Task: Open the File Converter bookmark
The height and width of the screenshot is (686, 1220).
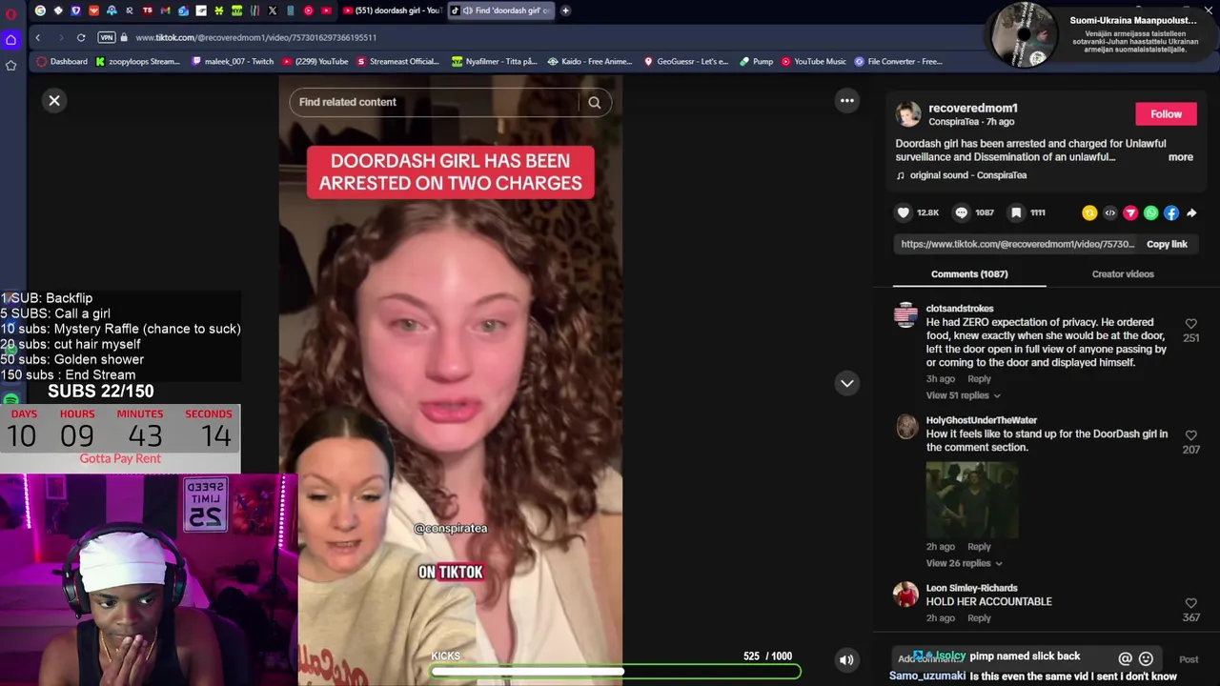Action: (x=899, y=62)
